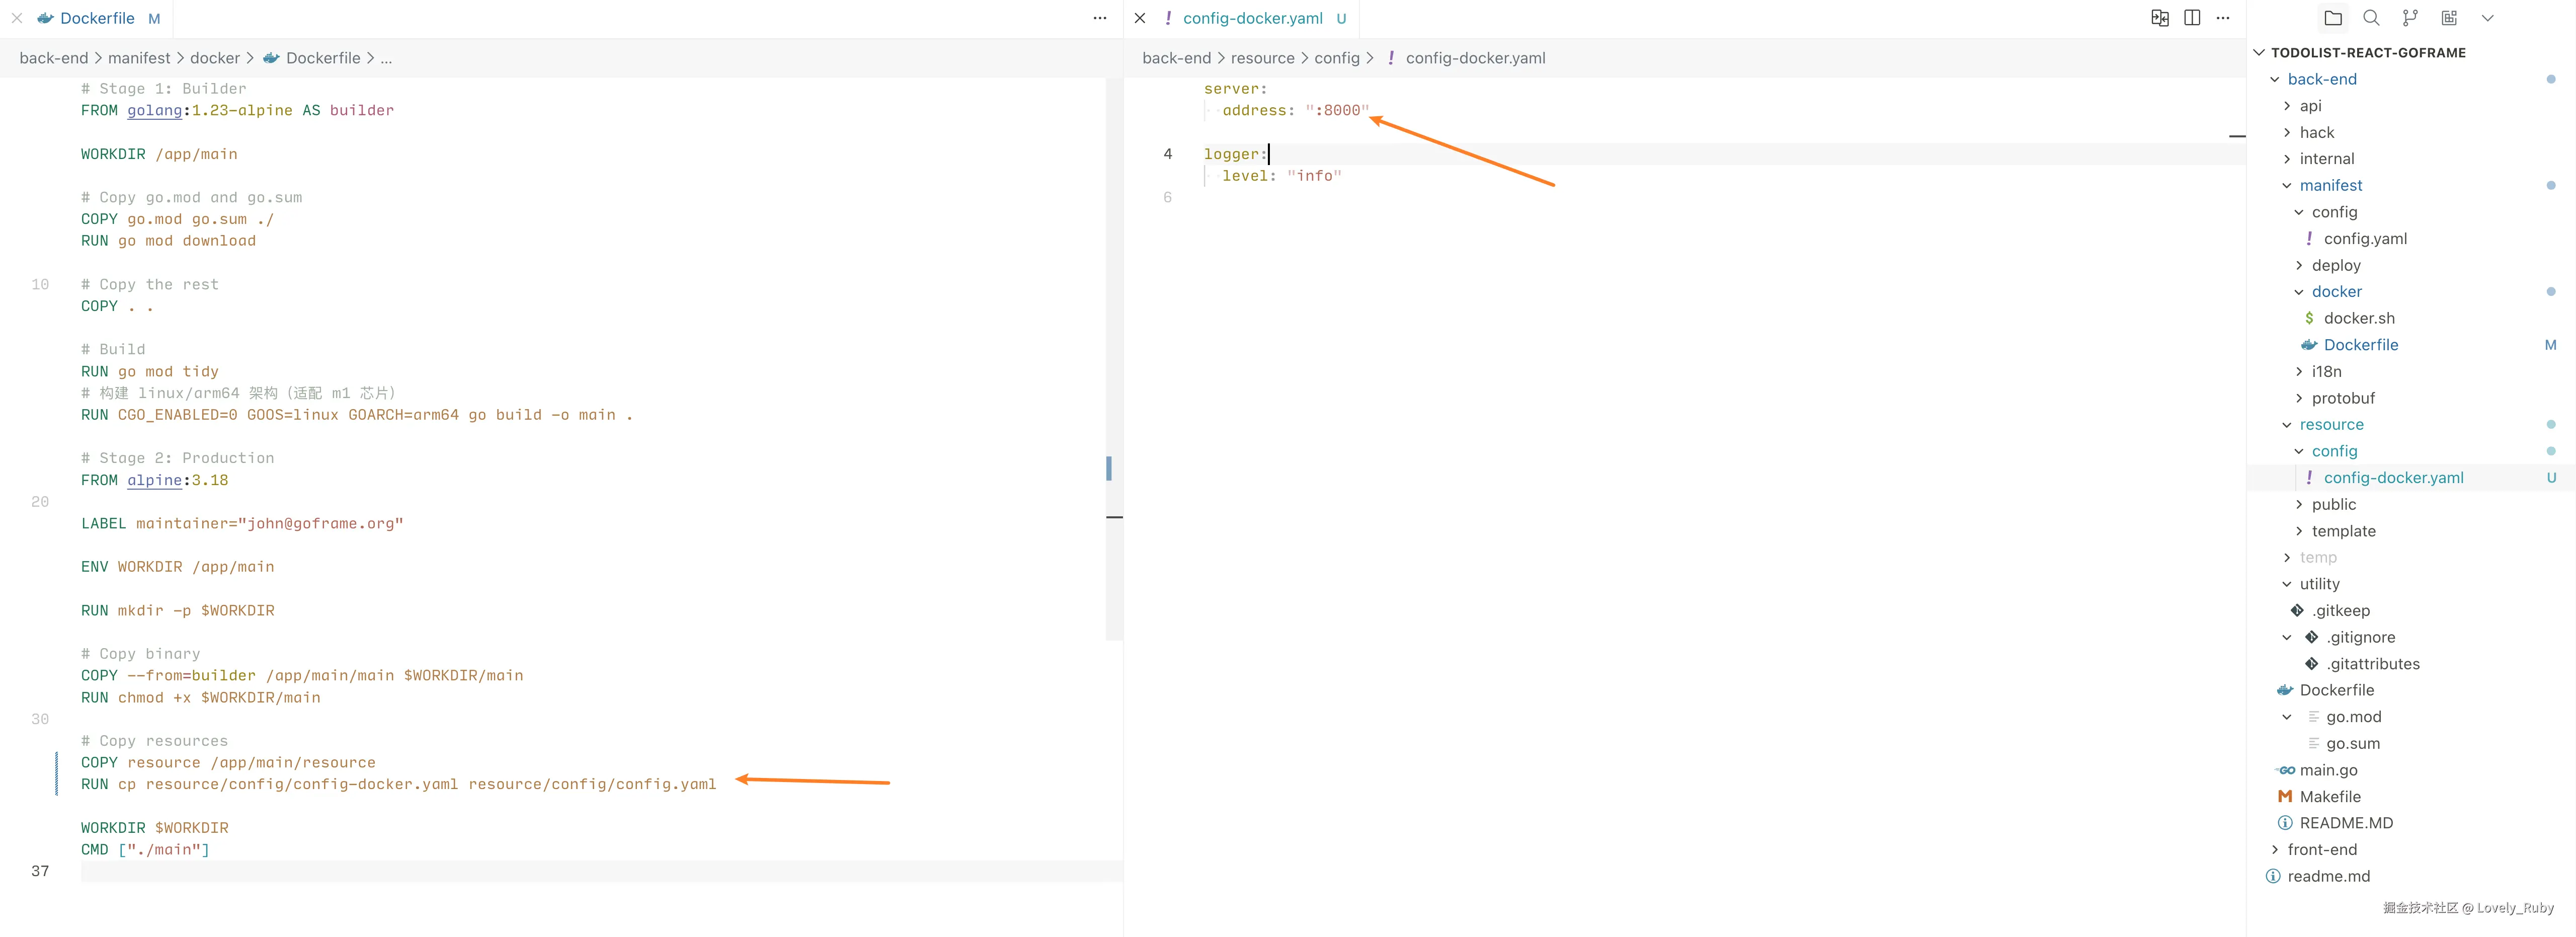
Task: Open docker.sh in the file tree
Action: (x=2358, y=318)
